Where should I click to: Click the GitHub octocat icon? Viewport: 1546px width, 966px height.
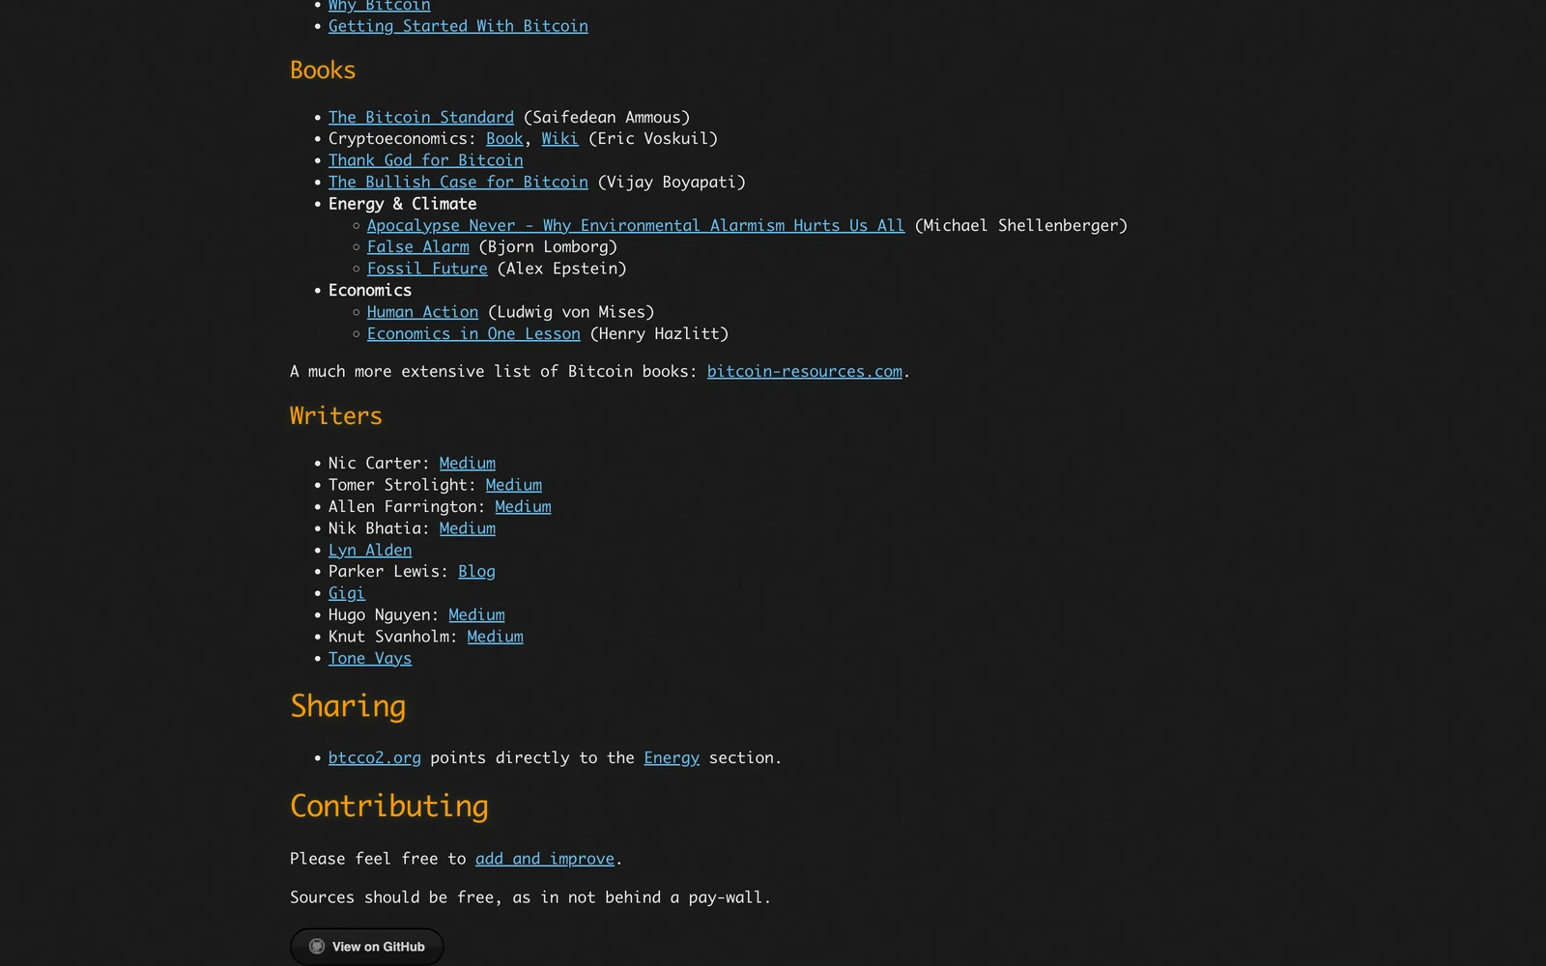pos(316,947)
